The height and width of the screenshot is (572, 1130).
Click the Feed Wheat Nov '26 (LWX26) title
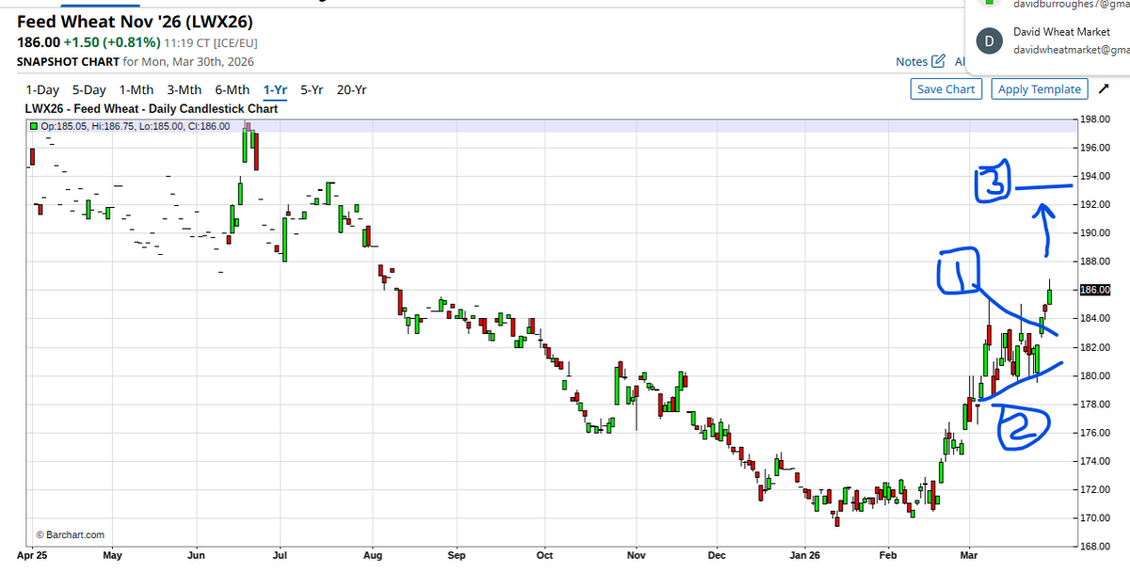(135, 22)
